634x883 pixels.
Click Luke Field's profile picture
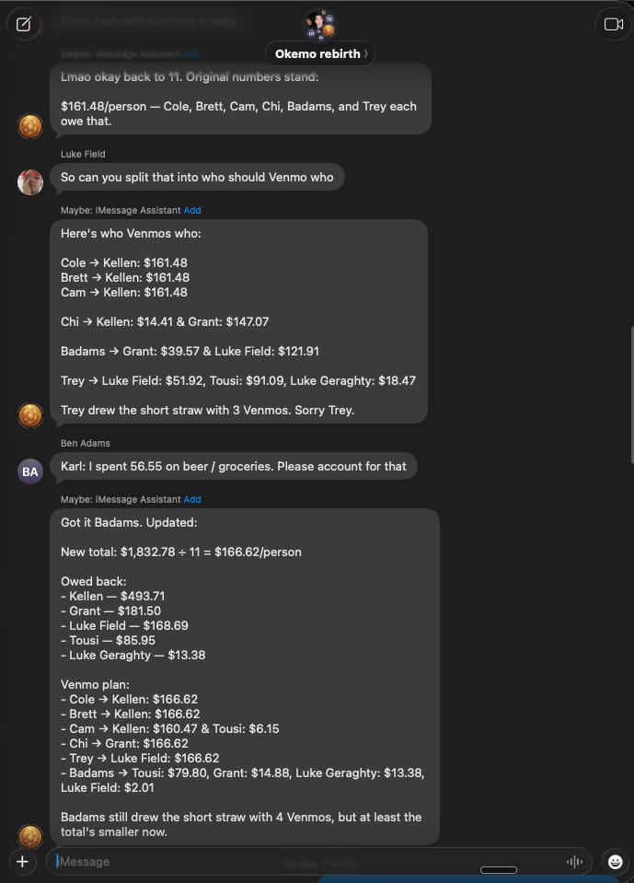[30, 181]
